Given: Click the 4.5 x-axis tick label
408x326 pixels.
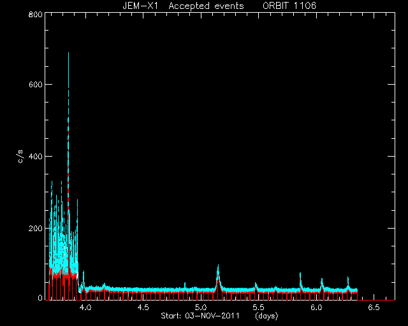Looking at the screenshot, I should click(x=143, y=308).
